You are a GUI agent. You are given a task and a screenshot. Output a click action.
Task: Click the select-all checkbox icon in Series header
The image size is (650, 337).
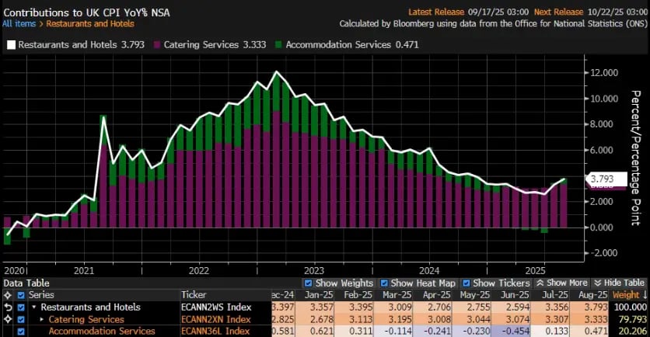(x=21, y=295)
